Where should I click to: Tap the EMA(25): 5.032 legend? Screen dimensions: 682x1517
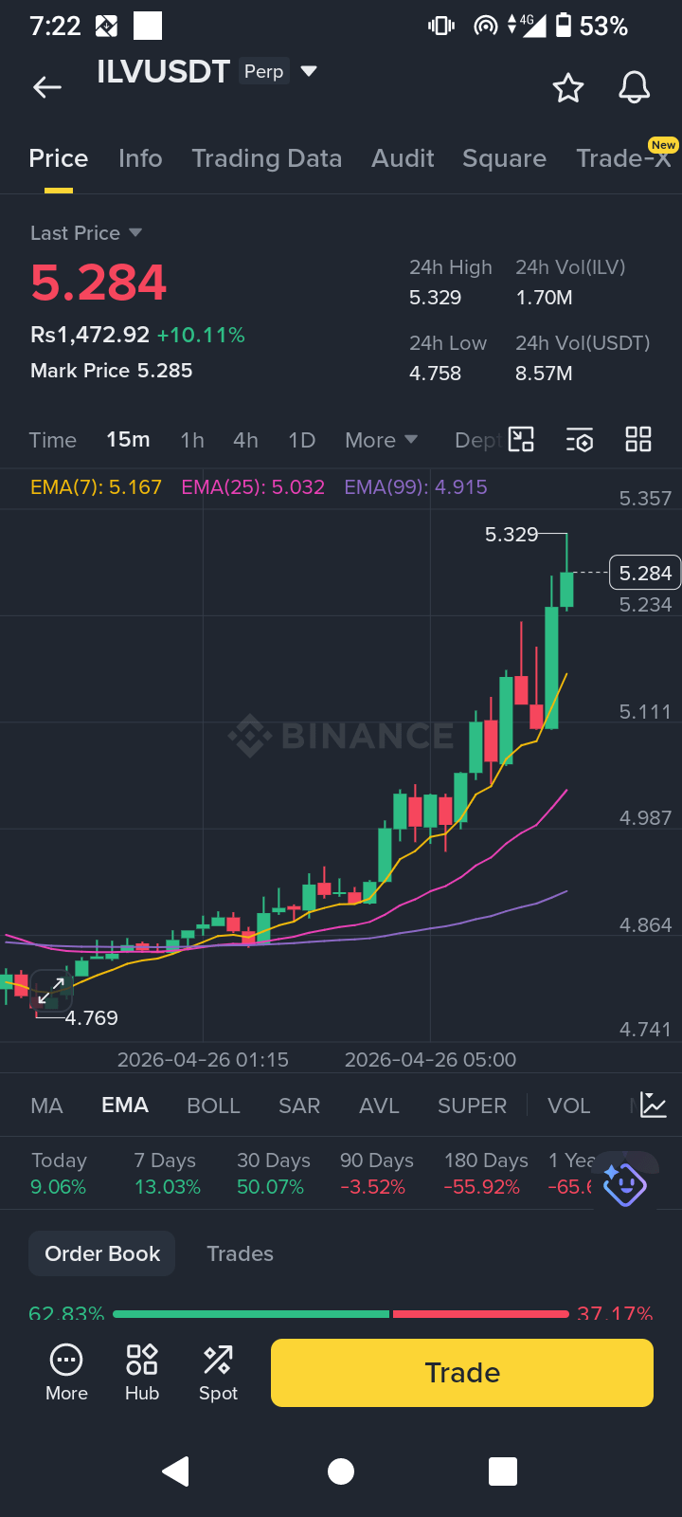(253, 487)
